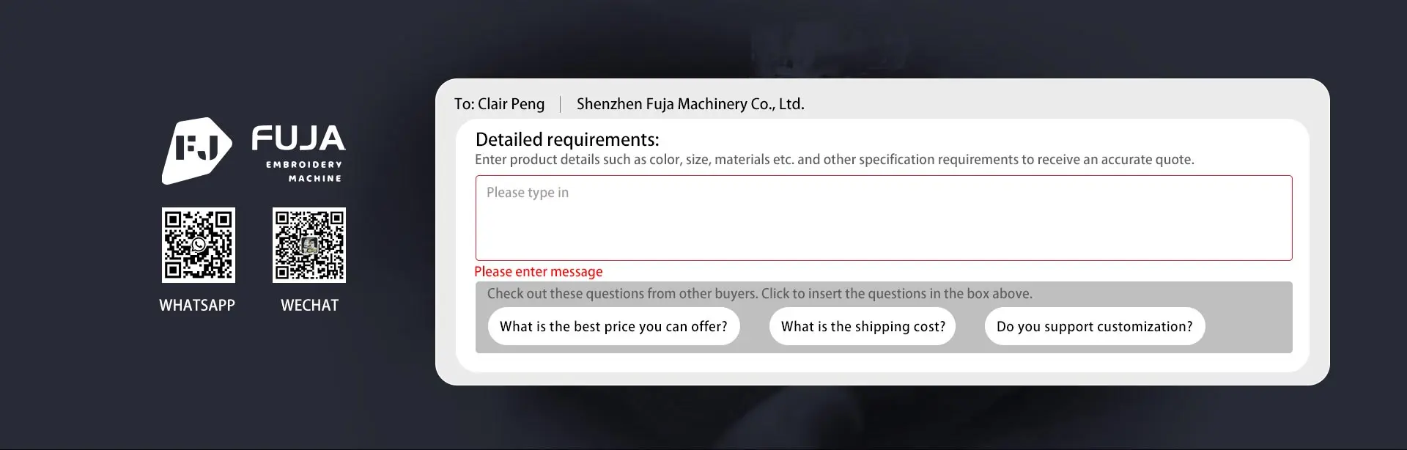This screenshot has height=450, width=1407.
Task: Click the 'Please enter message' error text
Action: tap(539, 272)
